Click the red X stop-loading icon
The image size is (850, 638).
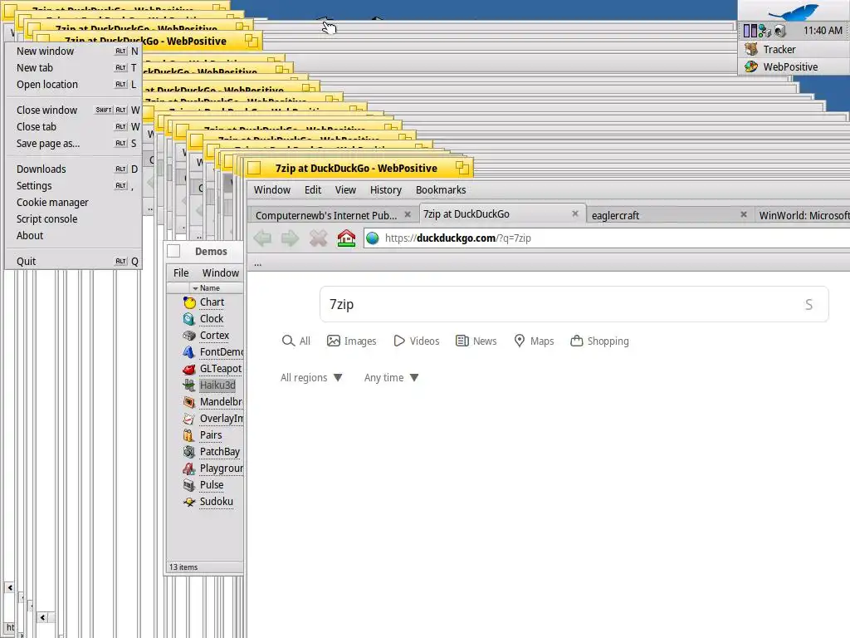[x=318, y=238]
